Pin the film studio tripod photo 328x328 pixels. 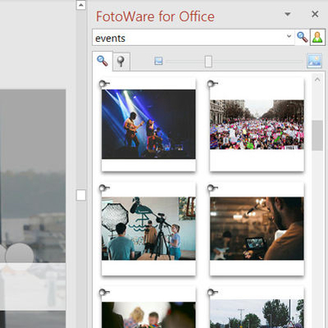coord(104,188)
